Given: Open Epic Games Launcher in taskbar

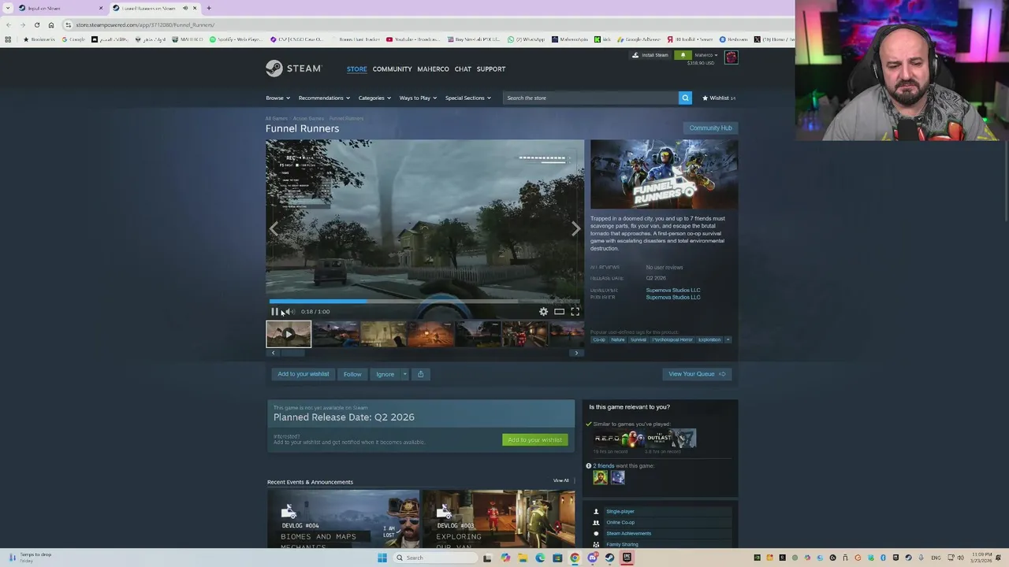Looking at the screenshot, I should tap(627, 558).
